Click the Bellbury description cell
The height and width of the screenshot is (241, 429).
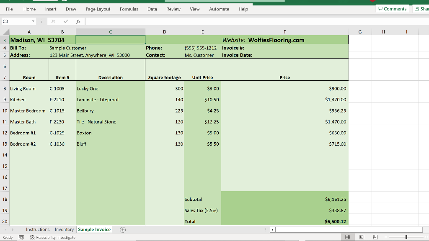pyautogui.click(x=85, y=110)
